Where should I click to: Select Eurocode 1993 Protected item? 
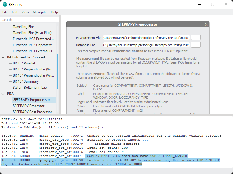(x=33, y=39)
